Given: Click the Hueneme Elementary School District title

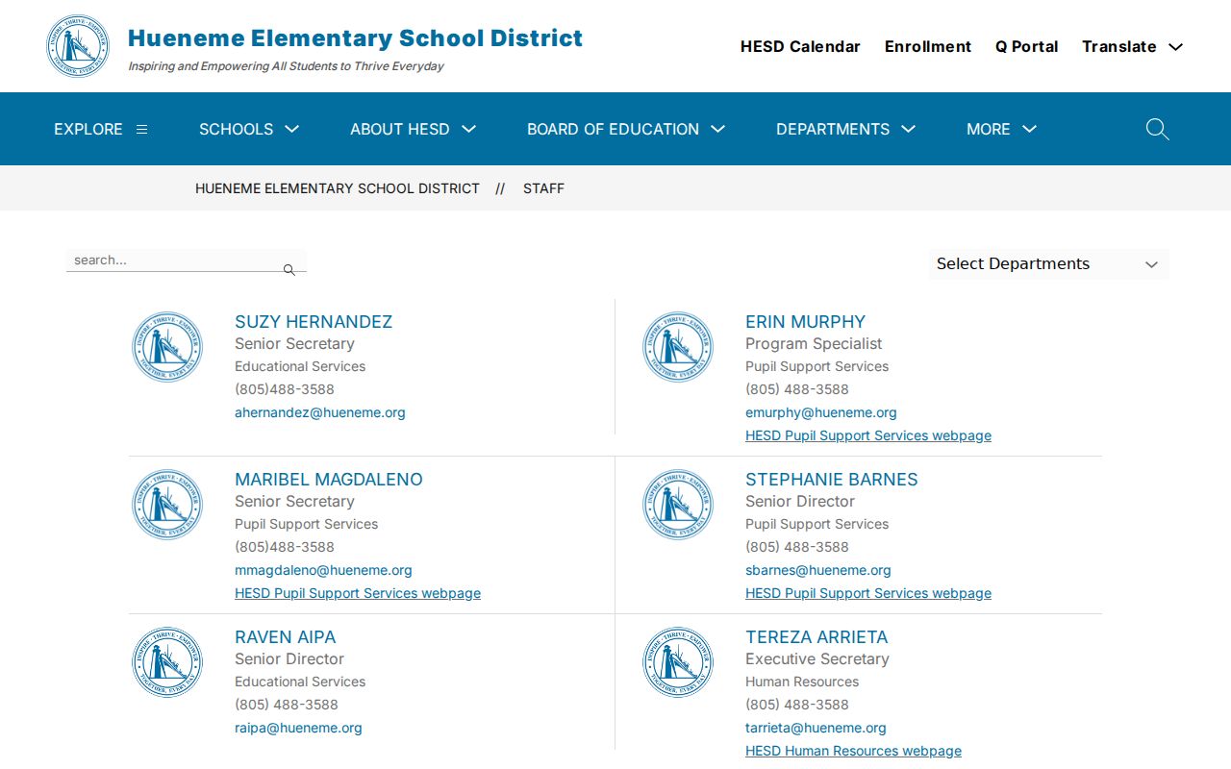Looking at the screenshot, I should 355,38.
